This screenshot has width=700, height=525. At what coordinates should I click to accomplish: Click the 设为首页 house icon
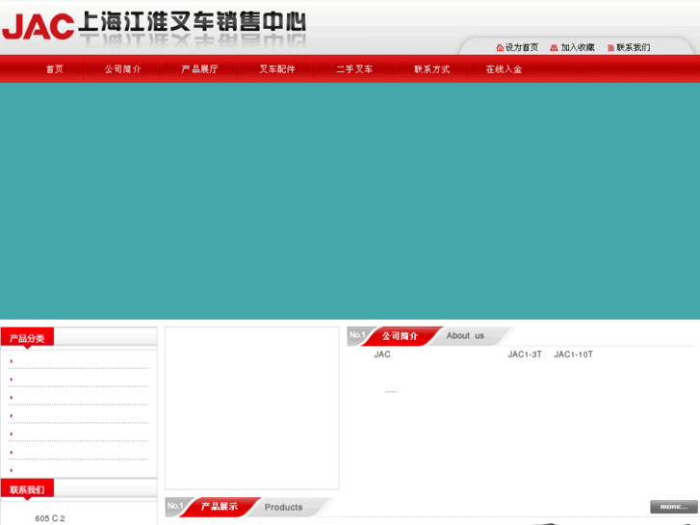tap(500, 47)
